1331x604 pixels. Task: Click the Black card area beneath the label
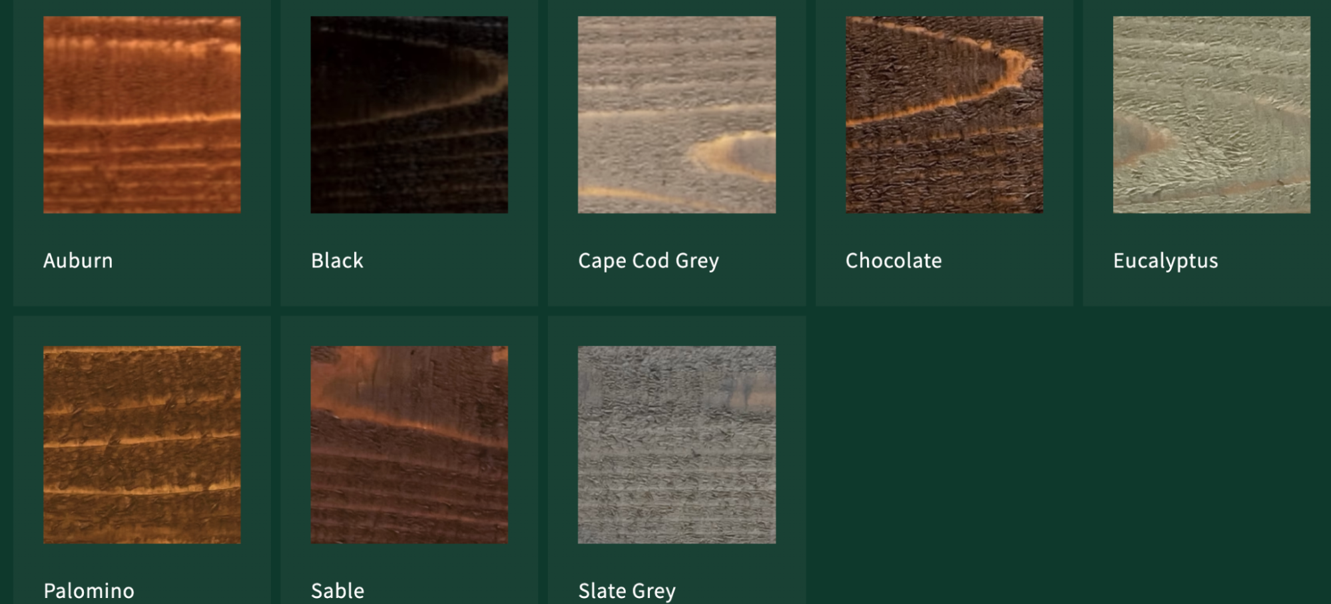pos(409,289)
